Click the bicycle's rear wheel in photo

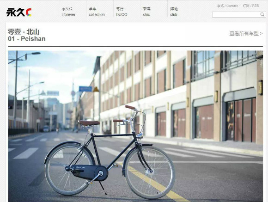pyautogui.click(x=70, y=168)
